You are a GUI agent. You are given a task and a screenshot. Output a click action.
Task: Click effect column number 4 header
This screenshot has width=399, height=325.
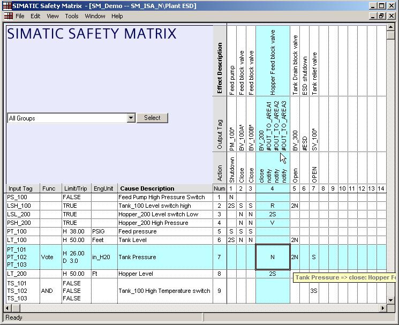pos(272,188)
